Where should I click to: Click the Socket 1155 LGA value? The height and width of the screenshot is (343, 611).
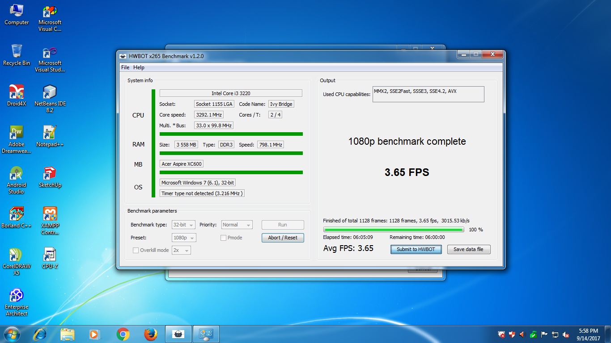click(214, 104)
